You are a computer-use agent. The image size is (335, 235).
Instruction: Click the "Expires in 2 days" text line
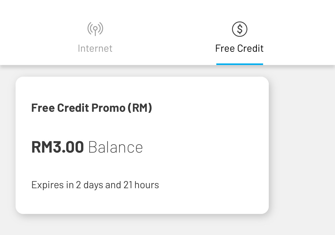[95, 185]
